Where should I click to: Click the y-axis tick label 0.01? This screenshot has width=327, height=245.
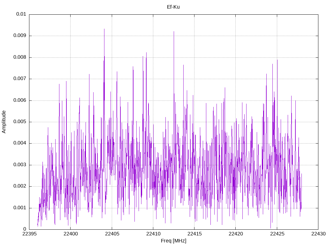(21, 14)
